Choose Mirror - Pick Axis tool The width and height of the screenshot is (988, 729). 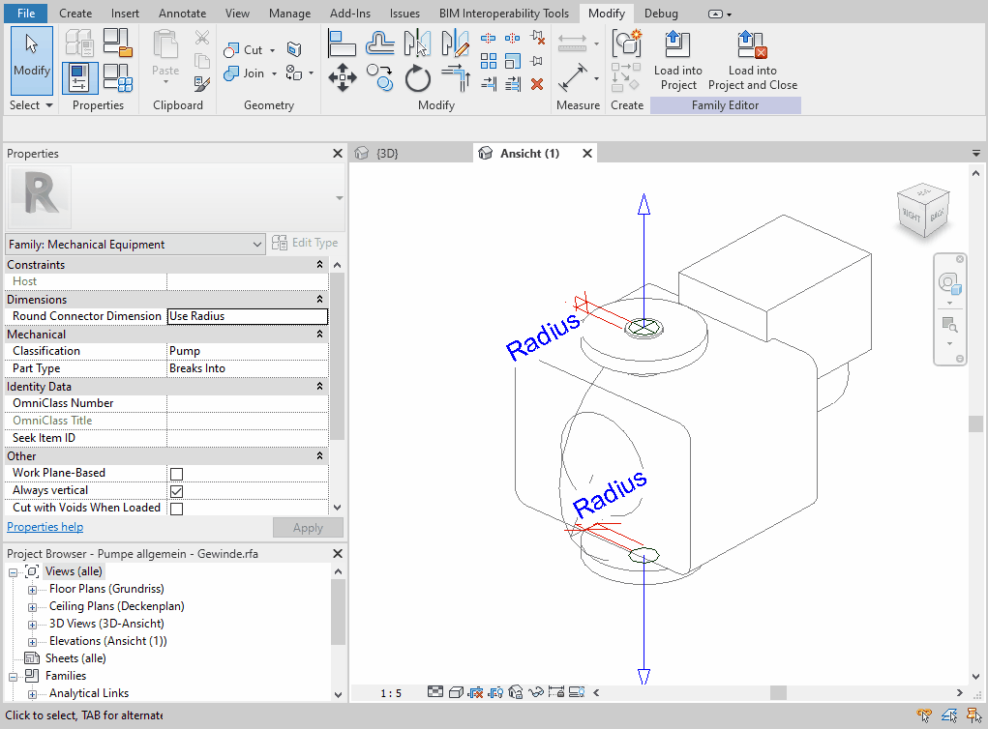pos(417,44)
